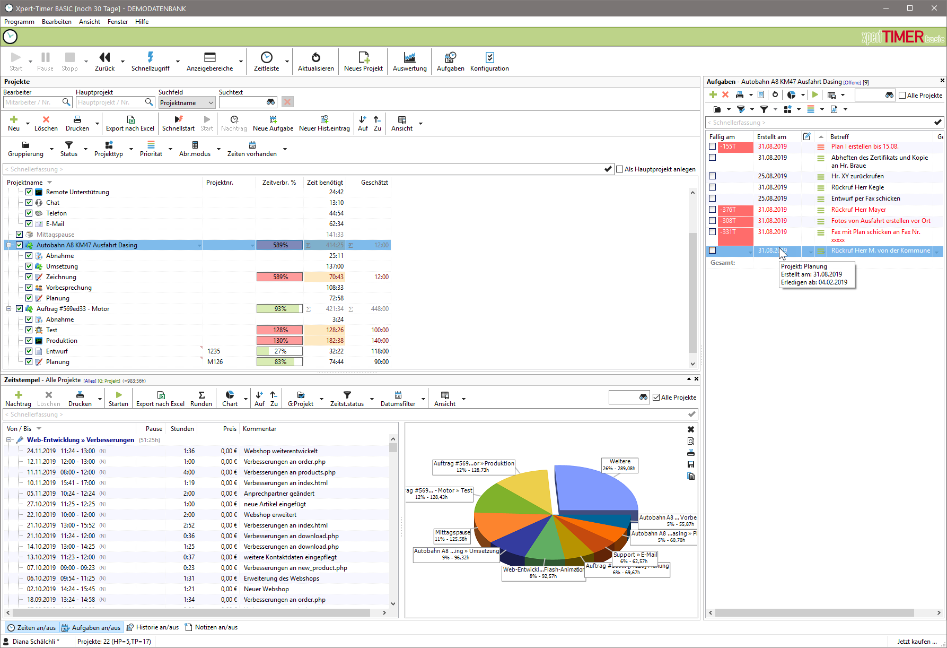The width and height of the screenshot is (947, 648).
Task: Open the Ansicht menu
Action: tap(89, 22)
